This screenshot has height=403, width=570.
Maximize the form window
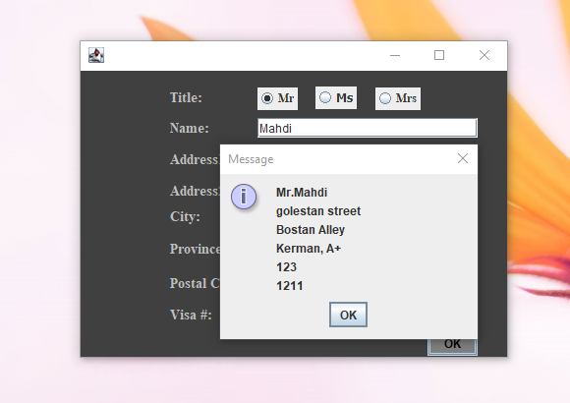(439, 55)
